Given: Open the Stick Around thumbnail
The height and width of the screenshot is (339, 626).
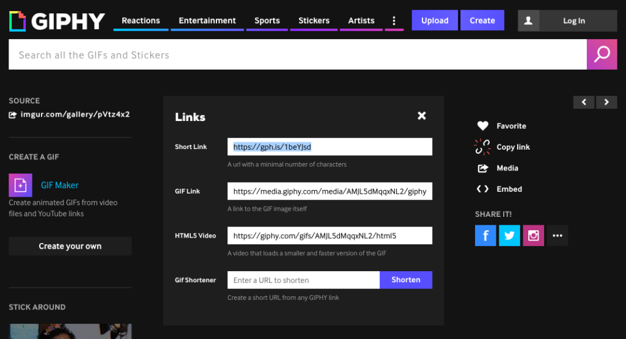Looking at the screenshot, I should click(70, 332).
